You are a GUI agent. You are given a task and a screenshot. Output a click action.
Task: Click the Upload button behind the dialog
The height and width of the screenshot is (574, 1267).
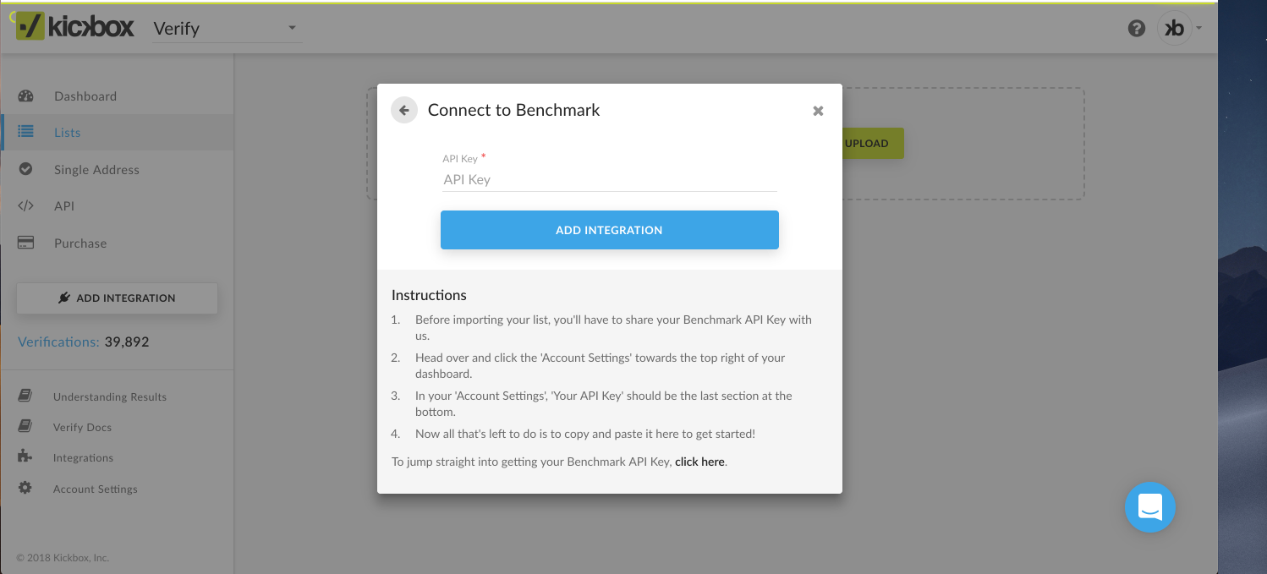(x=872, y=143)
